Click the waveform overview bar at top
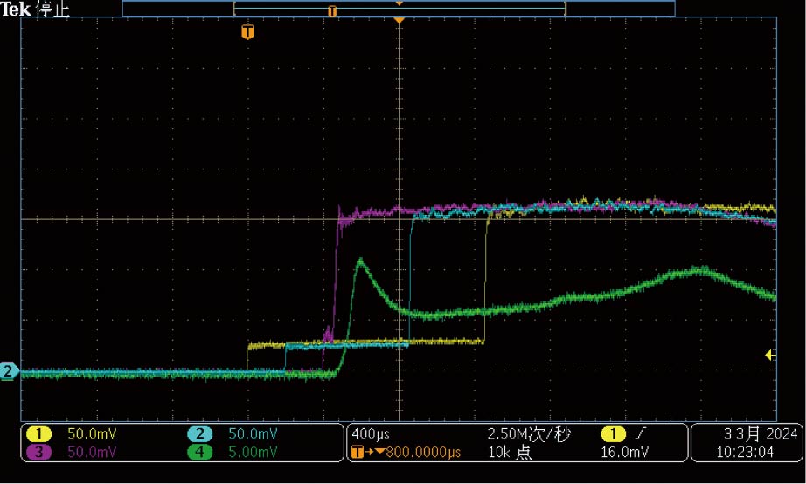The height and width of the screenshot is (484, 806). (x=399, y=10)
